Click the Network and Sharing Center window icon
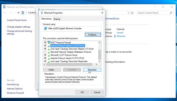 [x=4, y=7]
